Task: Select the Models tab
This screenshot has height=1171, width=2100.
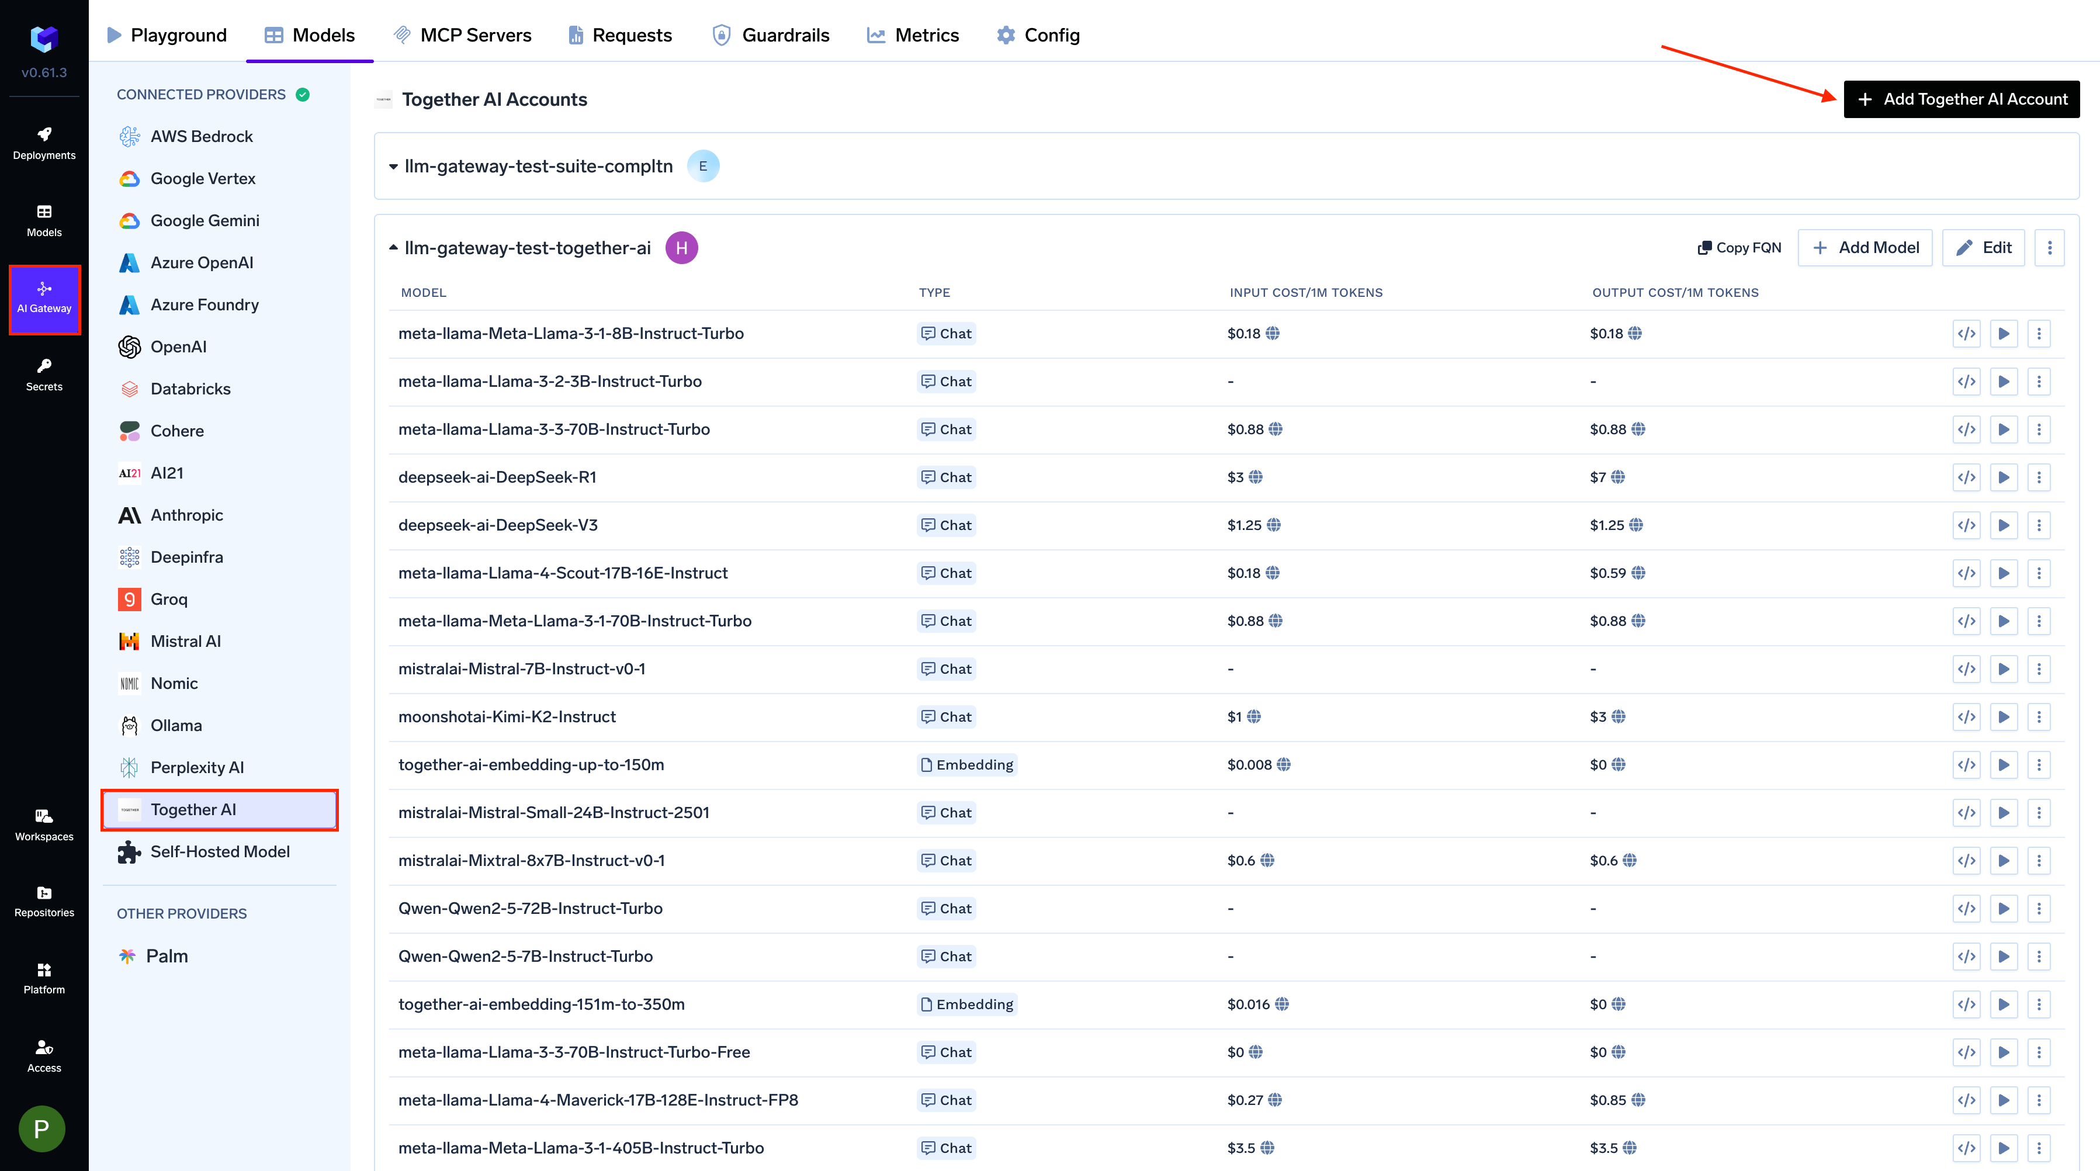Action: 310,35
